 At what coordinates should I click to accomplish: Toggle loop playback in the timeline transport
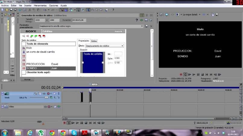click(69, 123)
